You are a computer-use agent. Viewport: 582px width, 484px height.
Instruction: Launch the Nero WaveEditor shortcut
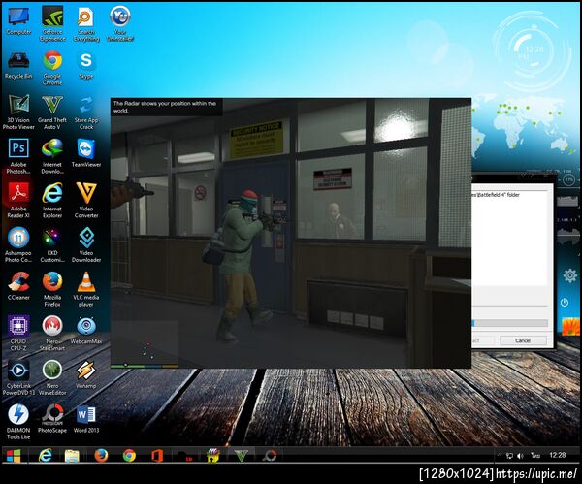[x=52, y=377]
